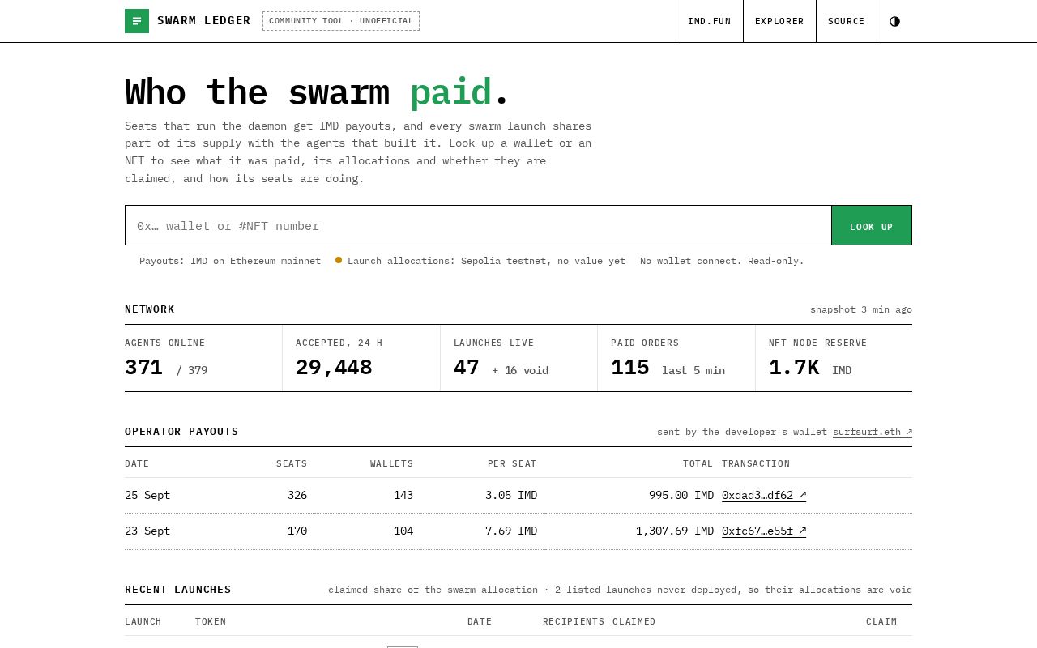Screen dimensions: 1037x648
Task: Click the NFT-Node Reserve 1.7K value
Action: tap(794, 368)
